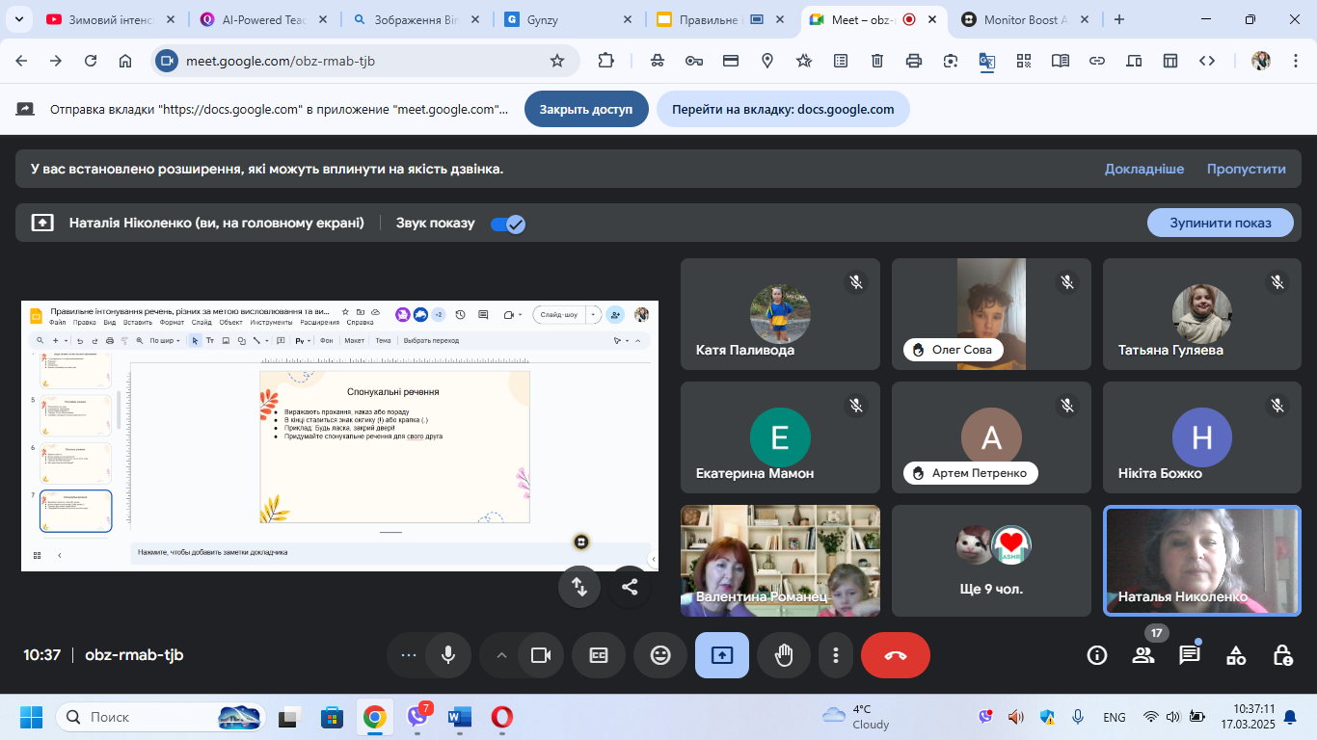Open Chrome profile avatar
Screen dimensions: 1317x740
pyautogui.click(x=1261, y=61)
